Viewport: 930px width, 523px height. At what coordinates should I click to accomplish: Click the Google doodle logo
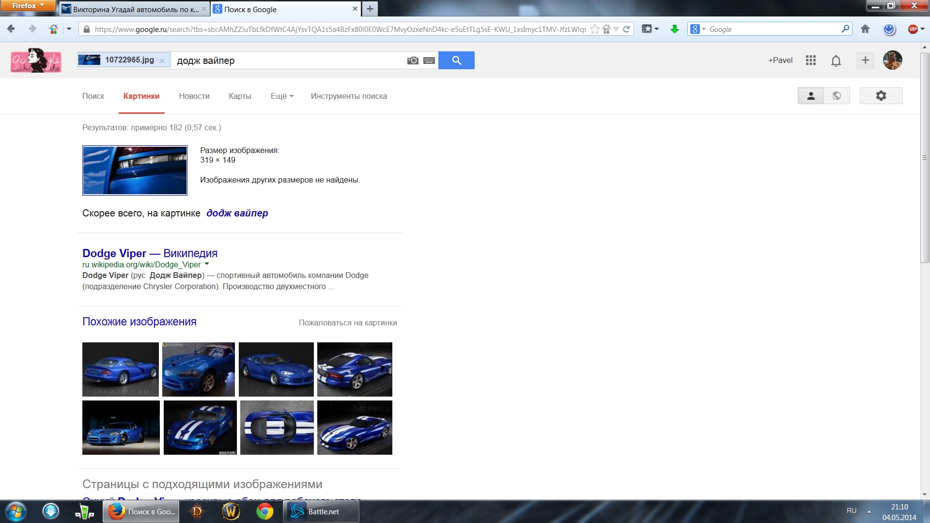point(36,61)
